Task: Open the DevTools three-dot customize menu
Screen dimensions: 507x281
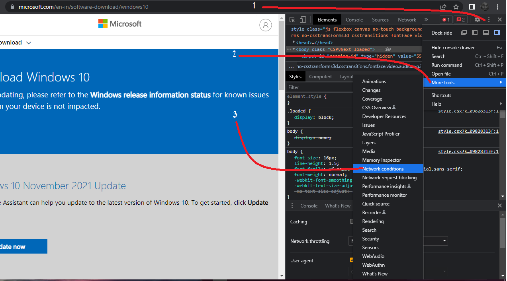Action: coord(489,19)
